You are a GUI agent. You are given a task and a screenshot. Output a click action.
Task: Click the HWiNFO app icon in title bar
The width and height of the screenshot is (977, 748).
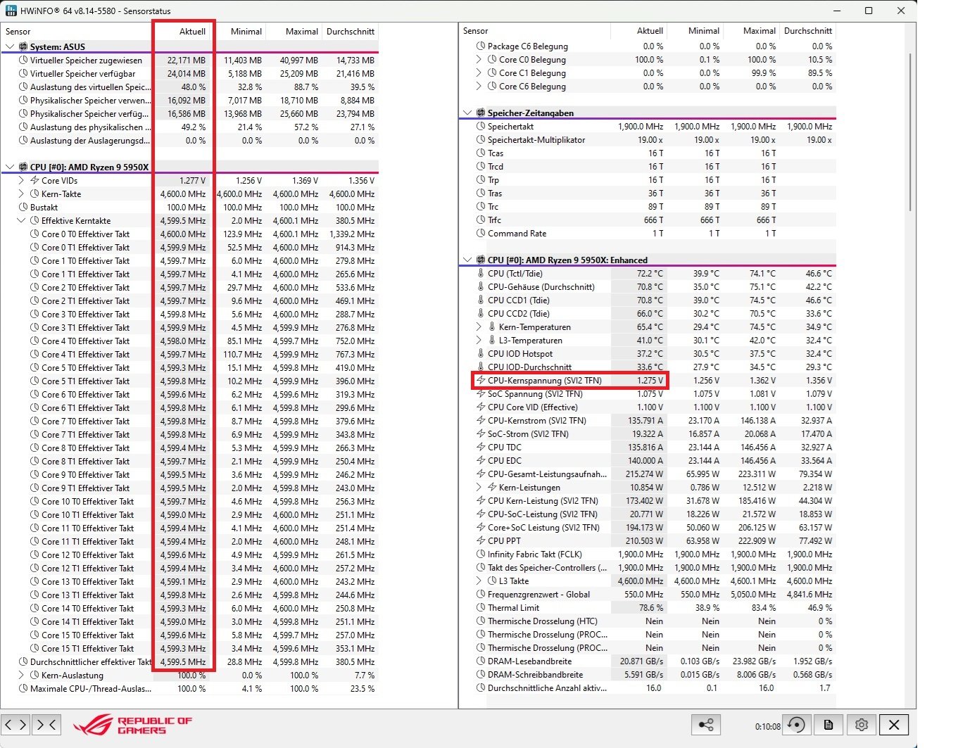coord(11,11)
